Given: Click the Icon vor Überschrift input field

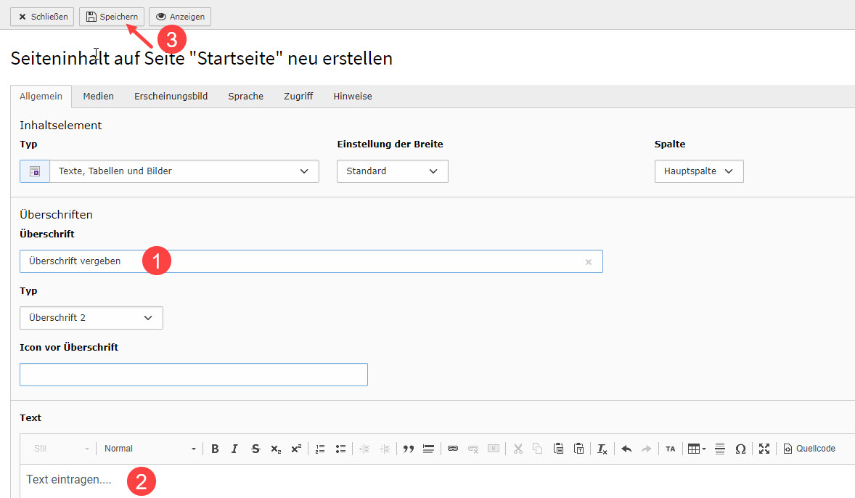Looking at the screenshot, I should click(193, 375).
